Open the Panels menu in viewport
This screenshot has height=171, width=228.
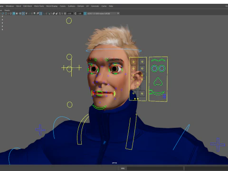click(x=7, y=10)
